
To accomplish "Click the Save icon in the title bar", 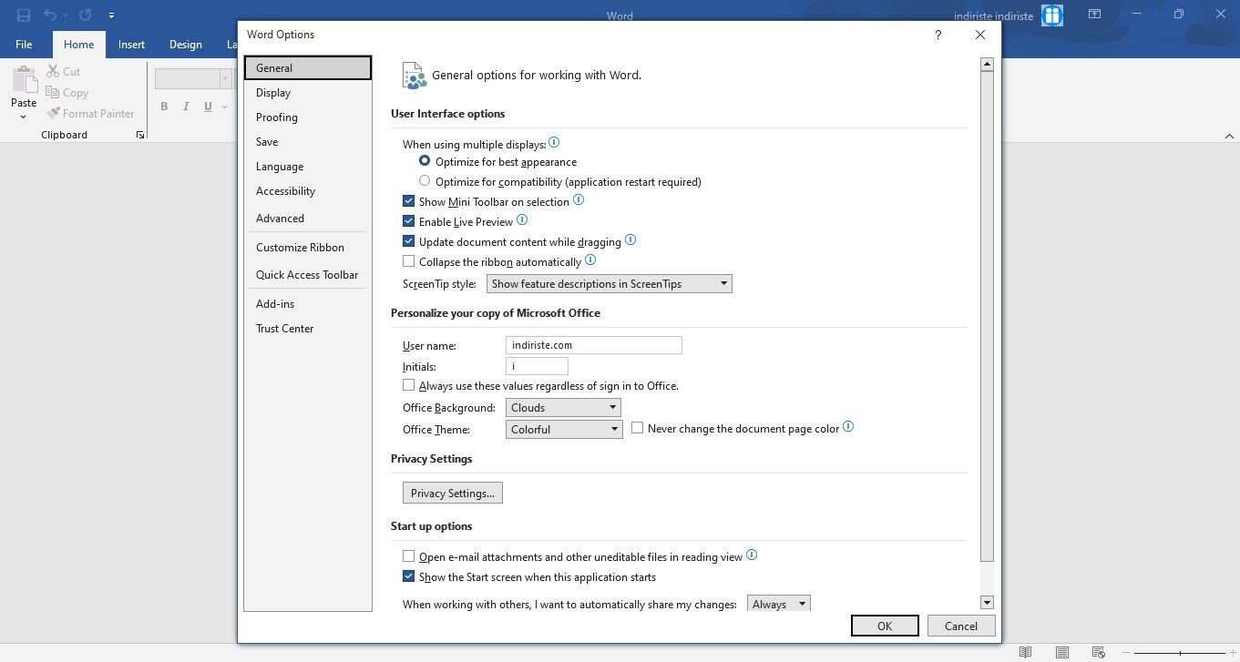I will point(24,15).
